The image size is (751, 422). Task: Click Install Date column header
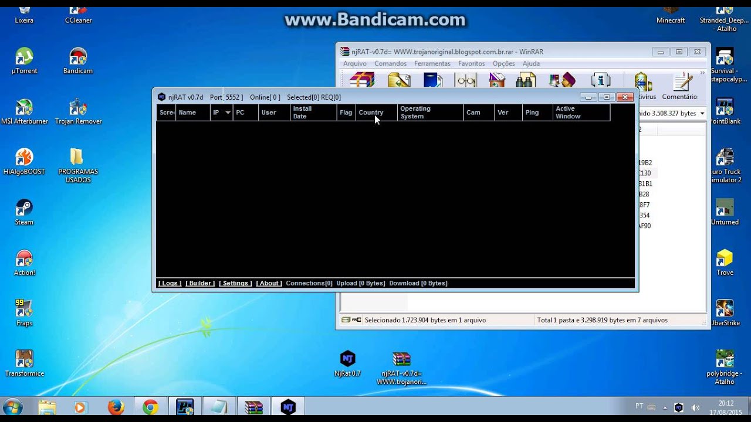313,113
